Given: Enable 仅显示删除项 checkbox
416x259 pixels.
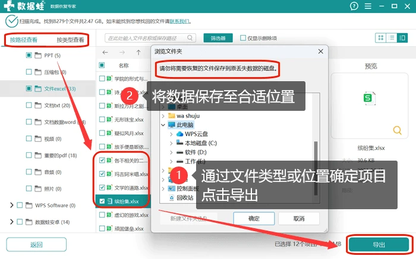Looking at the screenshot, I should [242, 38].
